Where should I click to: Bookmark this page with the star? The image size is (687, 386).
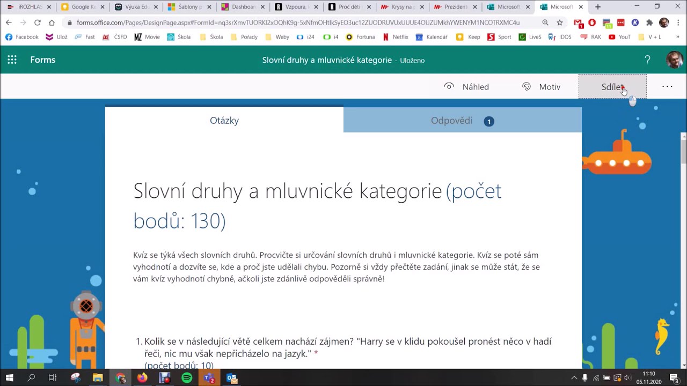[560, 23]
